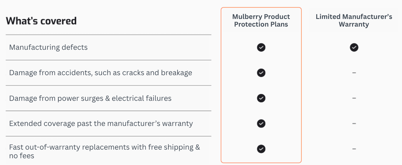Click the "Manufacturing defects" row label
Viewport: 402px width, 165px height.
48,47
